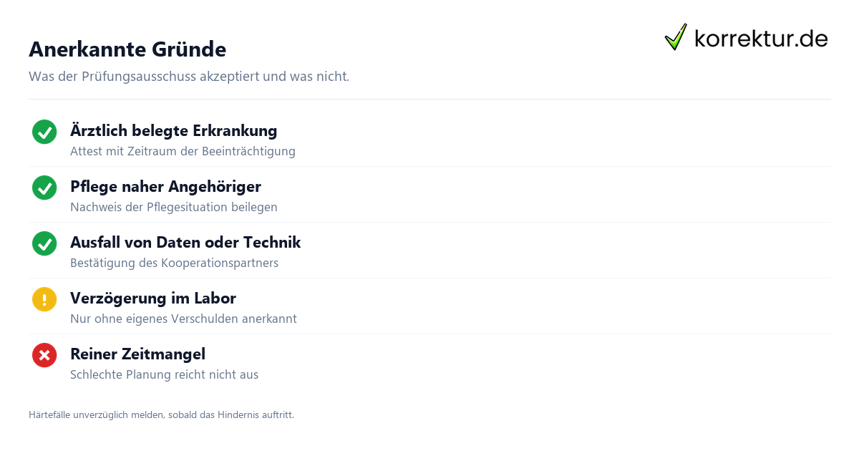Click the text Nur ohne eigenes Verschulden anerkannt

(x=183, y=319)
